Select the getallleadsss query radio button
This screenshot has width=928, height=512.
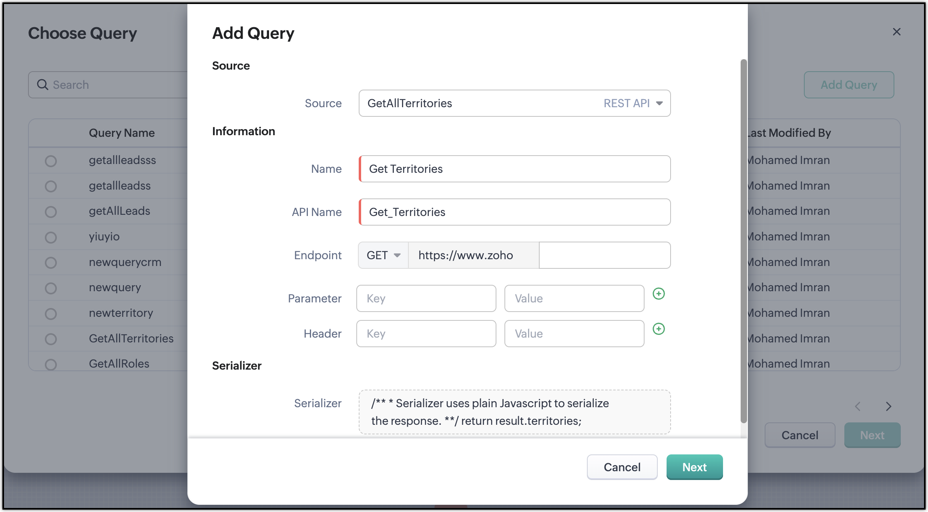[x=51, y=161]
